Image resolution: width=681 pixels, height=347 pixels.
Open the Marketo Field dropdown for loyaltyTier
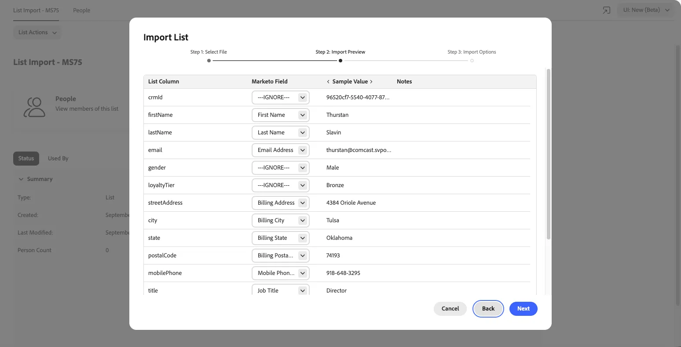click(x=281, y=185)
